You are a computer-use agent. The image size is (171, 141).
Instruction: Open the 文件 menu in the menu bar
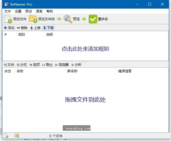pos(7,11)
